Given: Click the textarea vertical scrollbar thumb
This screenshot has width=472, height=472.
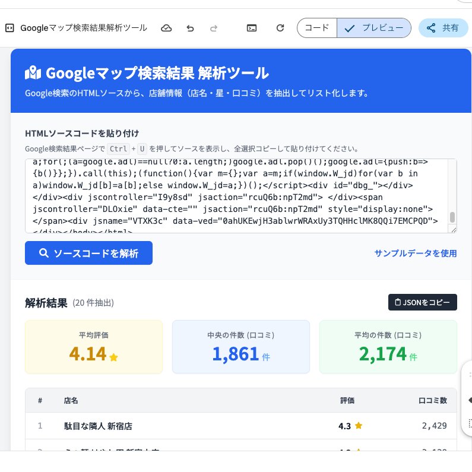Looking at the screenshot, I should pyautogui.click(x=452, y=217).
